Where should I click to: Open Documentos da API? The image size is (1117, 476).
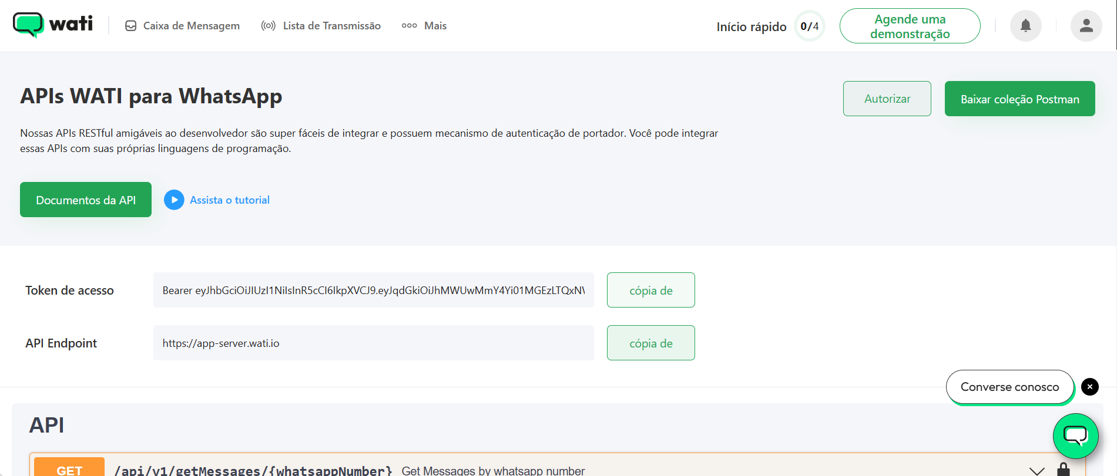(x=86, y=200)
